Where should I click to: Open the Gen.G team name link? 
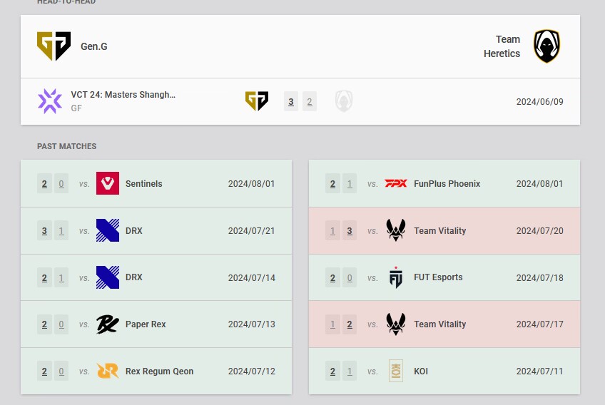click(x=93, y=46)
